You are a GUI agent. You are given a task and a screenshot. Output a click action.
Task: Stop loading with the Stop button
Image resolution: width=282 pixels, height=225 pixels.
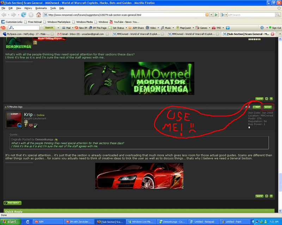(31, 15)
